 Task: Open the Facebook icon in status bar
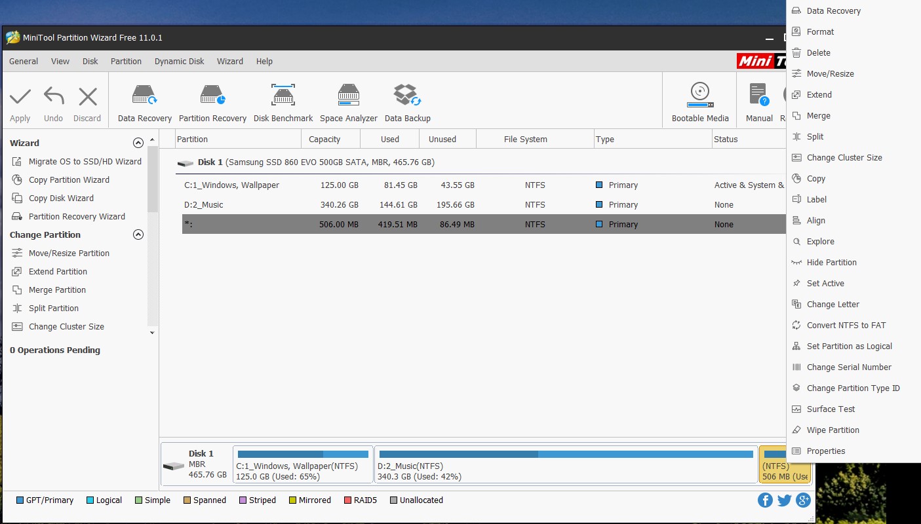click(765, 500)
